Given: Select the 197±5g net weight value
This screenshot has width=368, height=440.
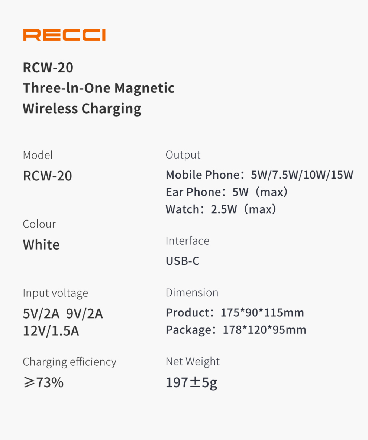Looking at the screenshot, I should point(191,383).
